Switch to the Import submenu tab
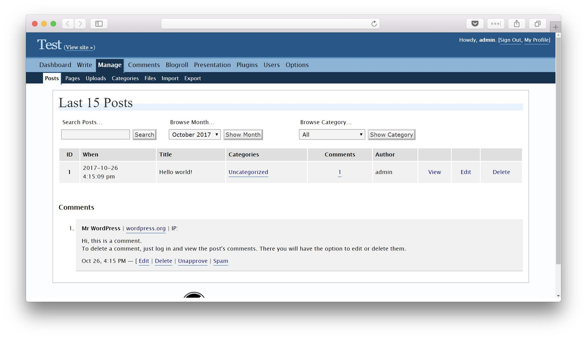This screenshot has width=587, height=339. (x=170, y=78)
